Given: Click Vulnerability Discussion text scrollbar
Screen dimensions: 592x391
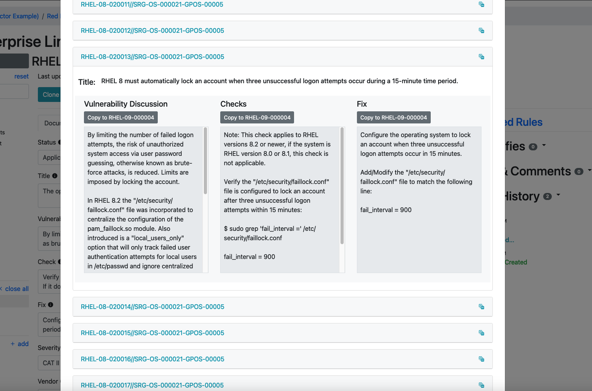Looking at the screenshot, I should coord(205,161).
